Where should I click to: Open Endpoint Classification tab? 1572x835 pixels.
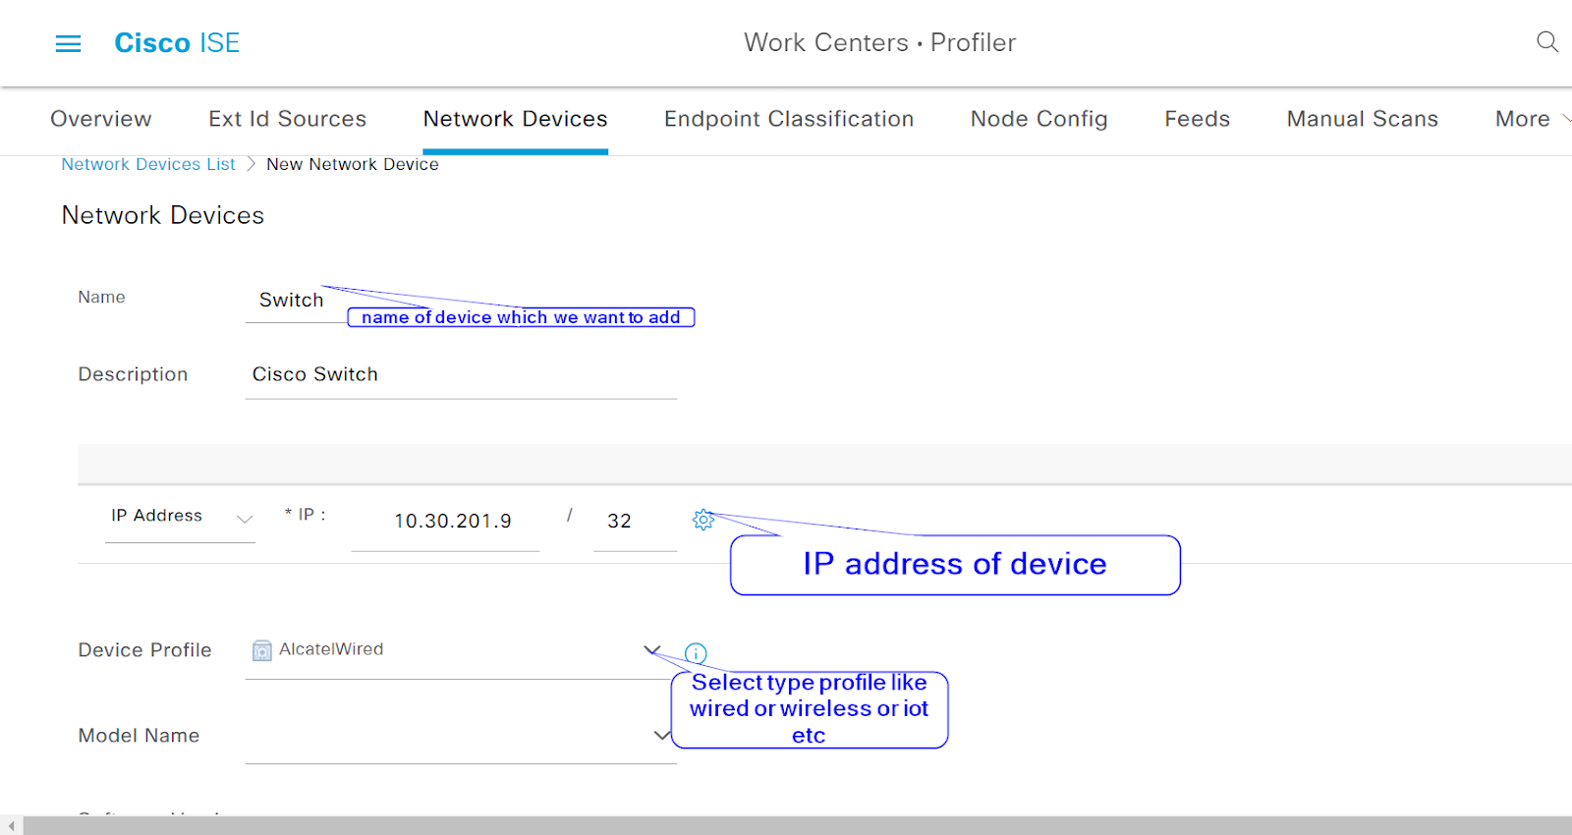(x=789, y=119)
